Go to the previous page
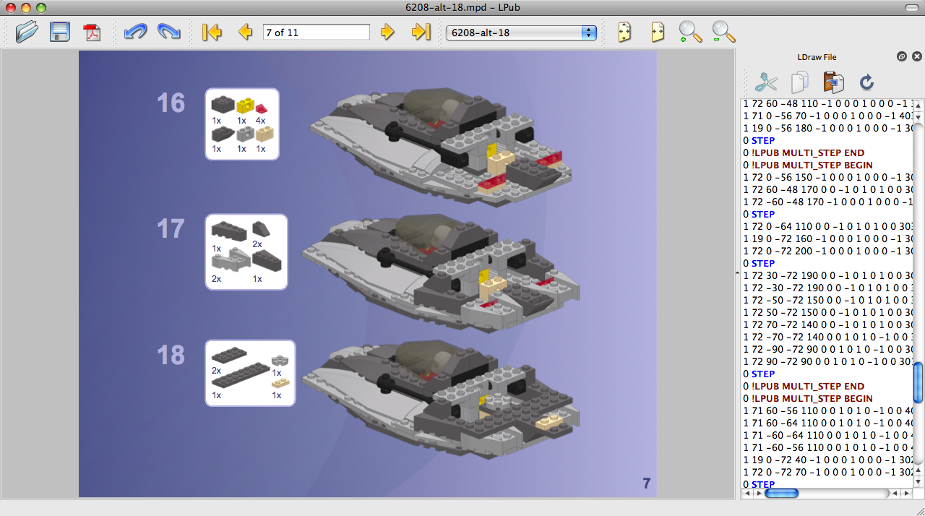This screenshot has height=516, width=925. pos(245,32)
